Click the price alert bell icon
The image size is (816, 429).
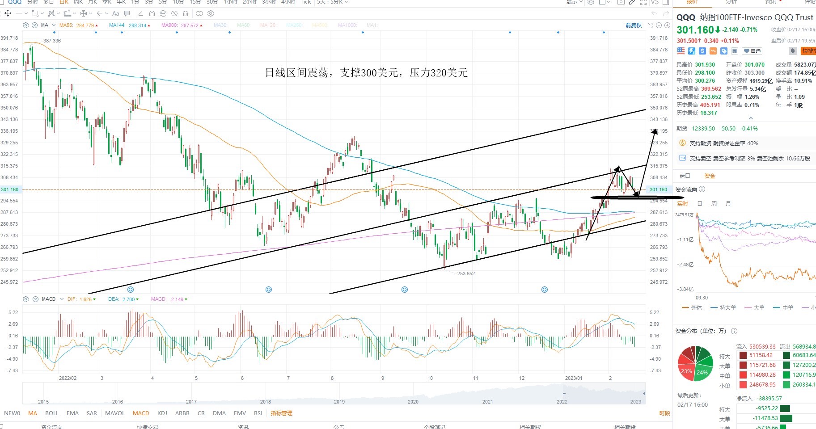[x=793, y=51]
